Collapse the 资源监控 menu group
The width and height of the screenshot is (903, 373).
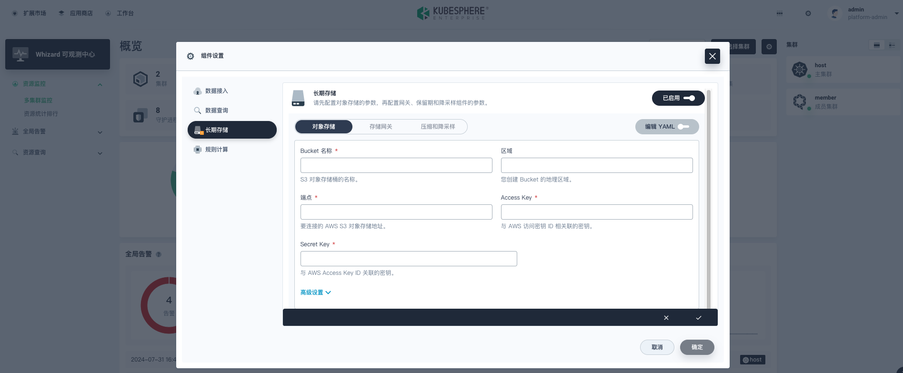pyautogui.click(x=58, y=84)
